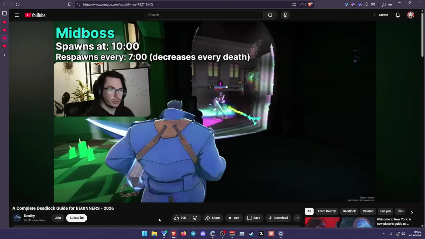
Task: Open the Windows Start menu
Action: pyautogui.click(x=144, y=234)
